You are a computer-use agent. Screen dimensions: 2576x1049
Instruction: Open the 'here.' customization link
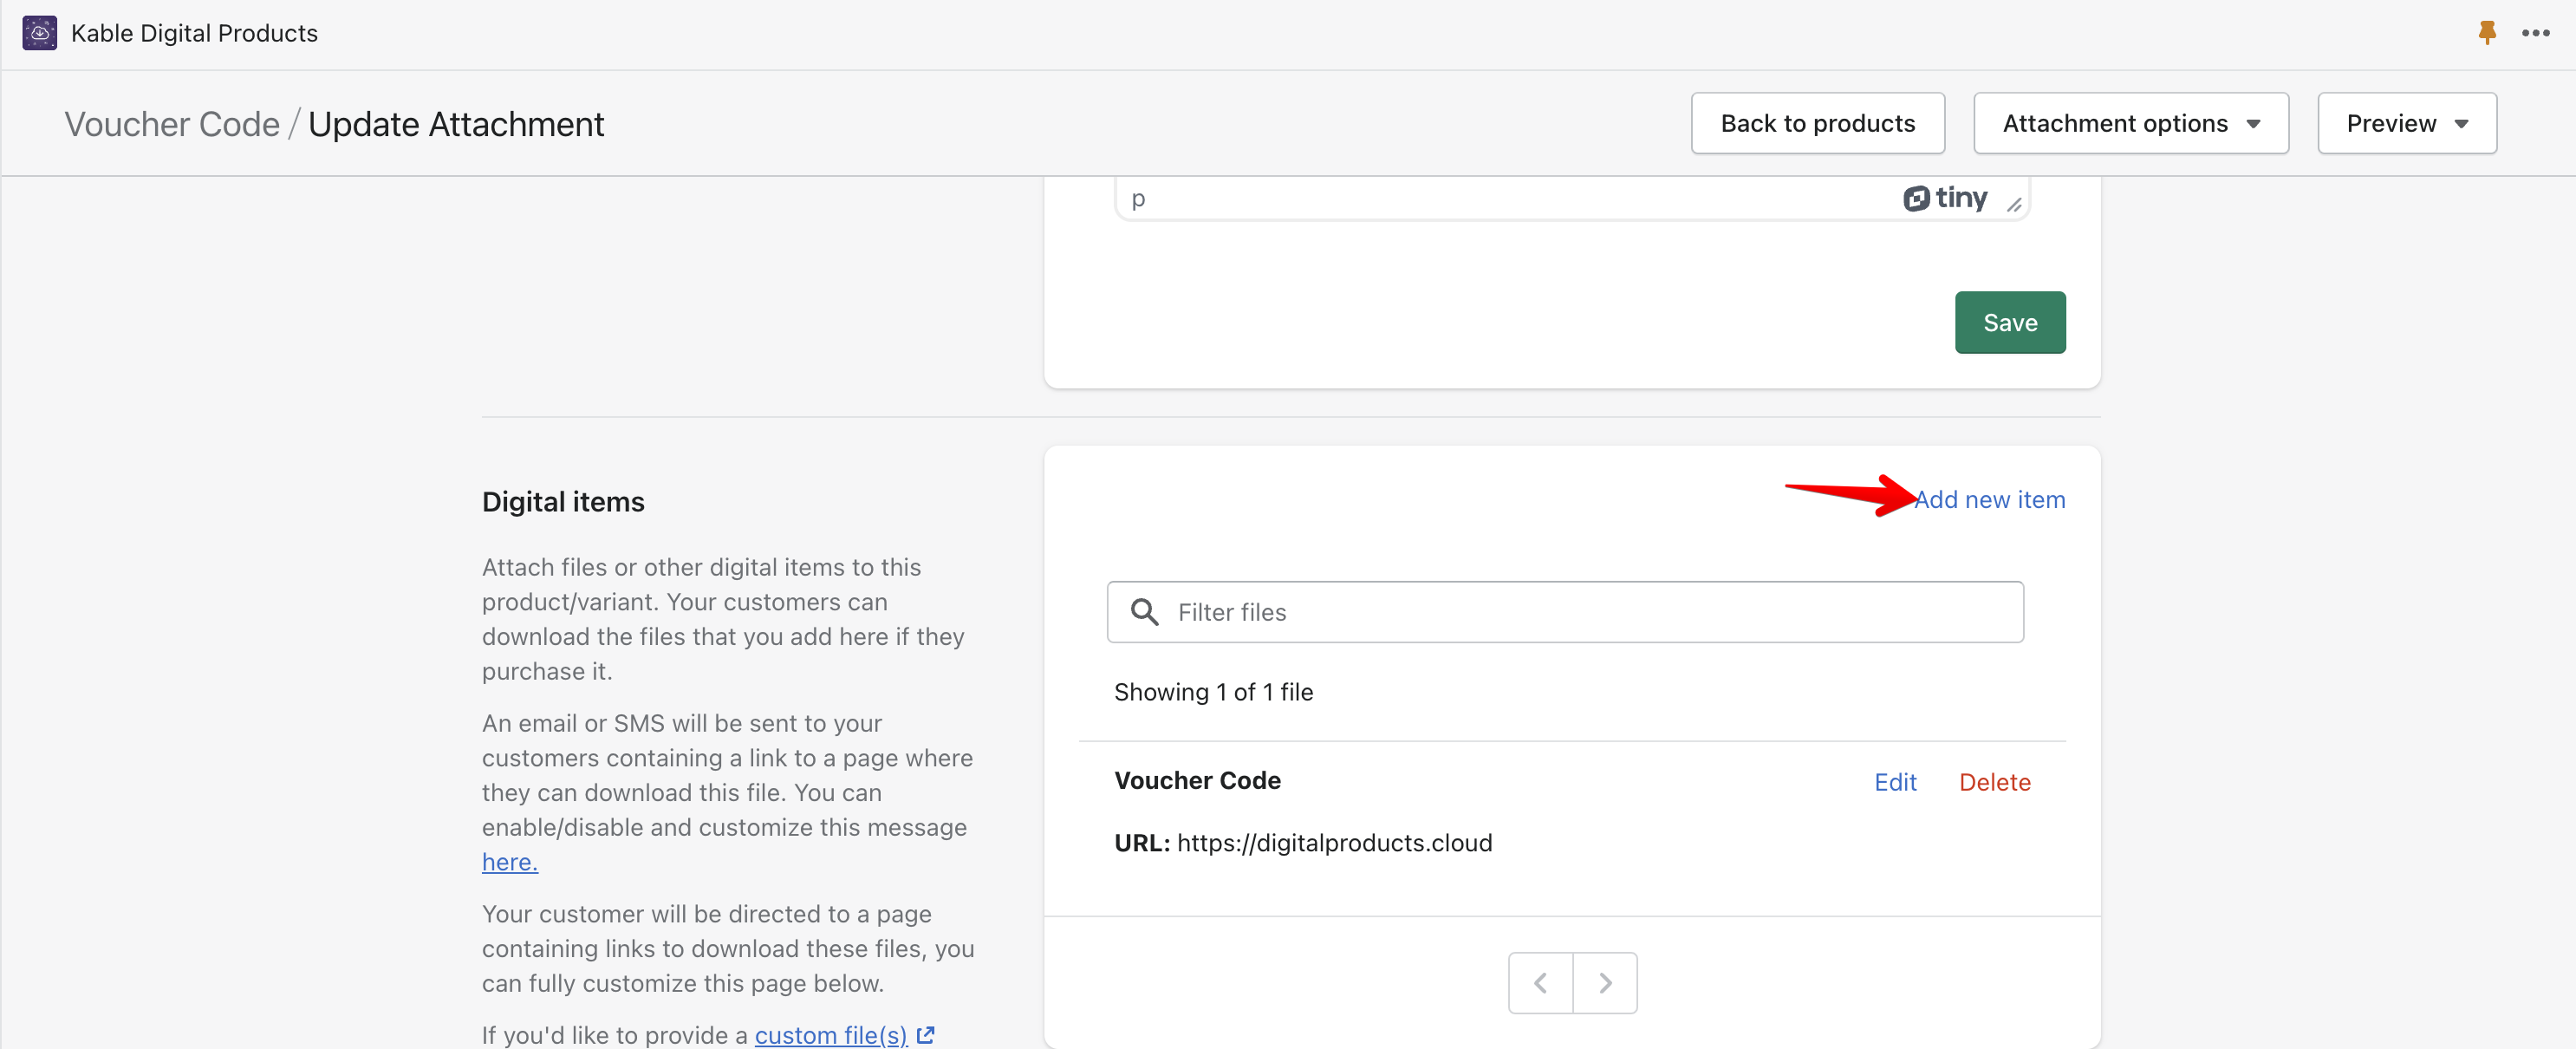coord(508,861)
